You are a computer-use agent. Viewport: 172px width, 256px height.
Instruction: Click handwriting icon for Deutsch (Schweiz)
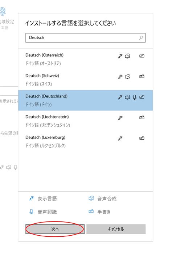click(142, 76)
